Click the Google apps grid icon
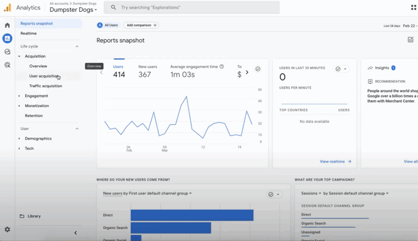Screen dimensions: 418x241 tap(413, 7)
